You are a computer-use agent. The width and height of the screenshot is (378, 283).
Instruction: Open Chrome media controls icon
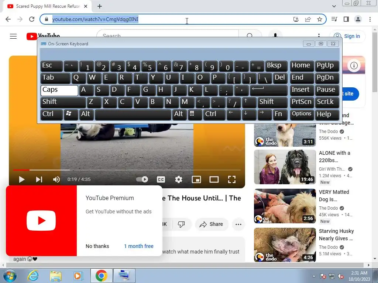(x=334, y=19)
